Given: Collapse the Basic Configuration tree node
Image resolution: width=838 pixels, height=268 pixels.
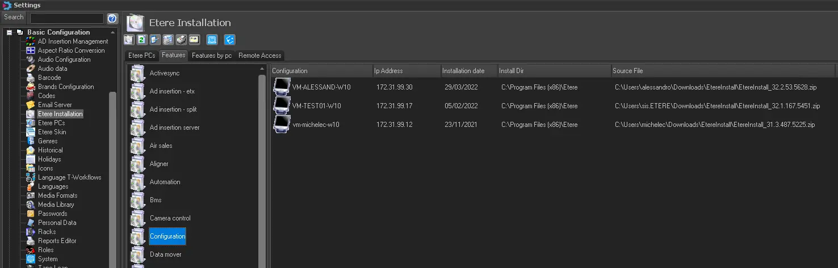Looking at the screenshot, I should (x=10, y=32).
